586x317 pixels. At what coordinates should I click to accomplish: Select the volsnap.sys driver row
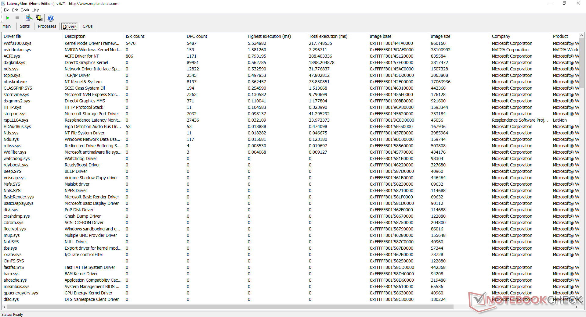[x=290, y=178]
